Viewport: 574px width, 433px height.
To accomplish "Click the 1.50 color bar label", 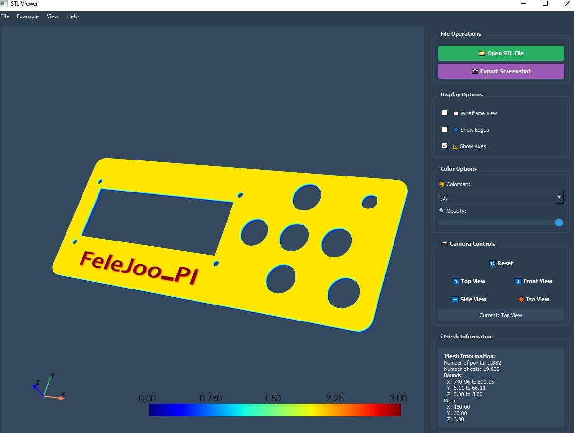I will (x=273, y=398).
